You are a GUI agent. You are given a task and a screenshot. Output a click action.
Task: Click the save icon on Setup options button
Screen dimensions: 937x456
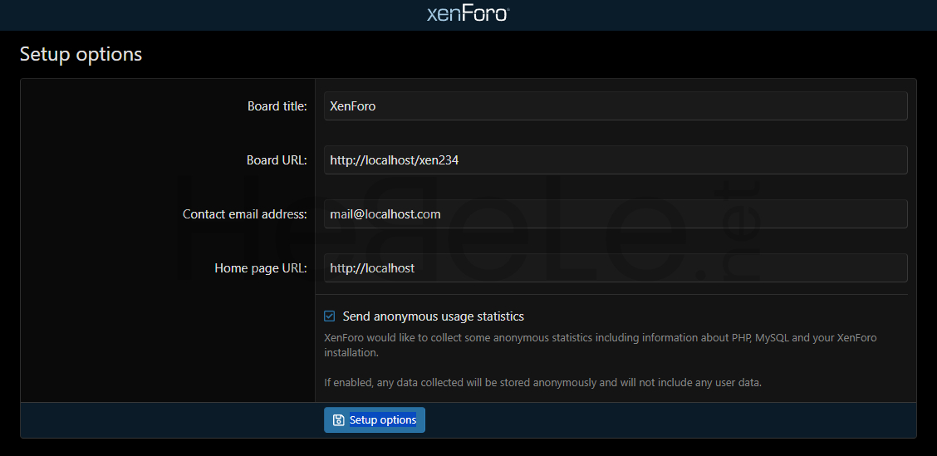pos(338,420)
